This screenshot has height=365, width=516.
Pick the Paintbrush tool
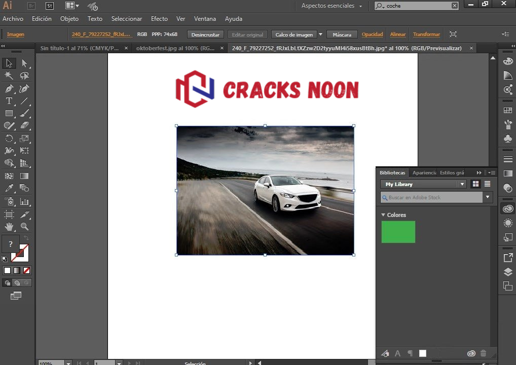point(24,113)
